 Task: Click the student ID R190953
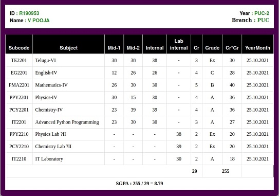click(29, 13)
